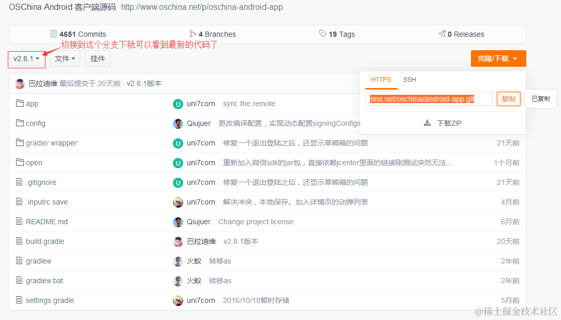View the 4651 Commits history
561x320 pixels.
[x=83, y=34]
